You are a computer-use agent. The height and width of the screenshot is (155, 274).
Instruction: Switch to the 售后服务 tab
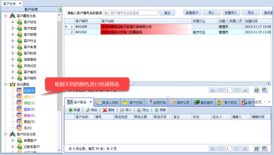(204, 102)
